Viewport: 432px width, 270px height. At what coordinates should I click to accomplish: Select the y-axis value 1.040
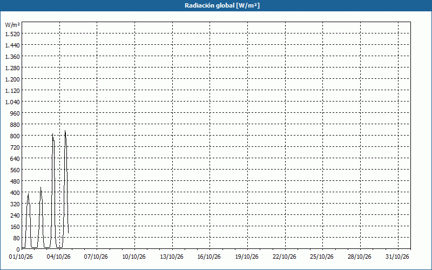pyautogui.click(x=12, y=102)
